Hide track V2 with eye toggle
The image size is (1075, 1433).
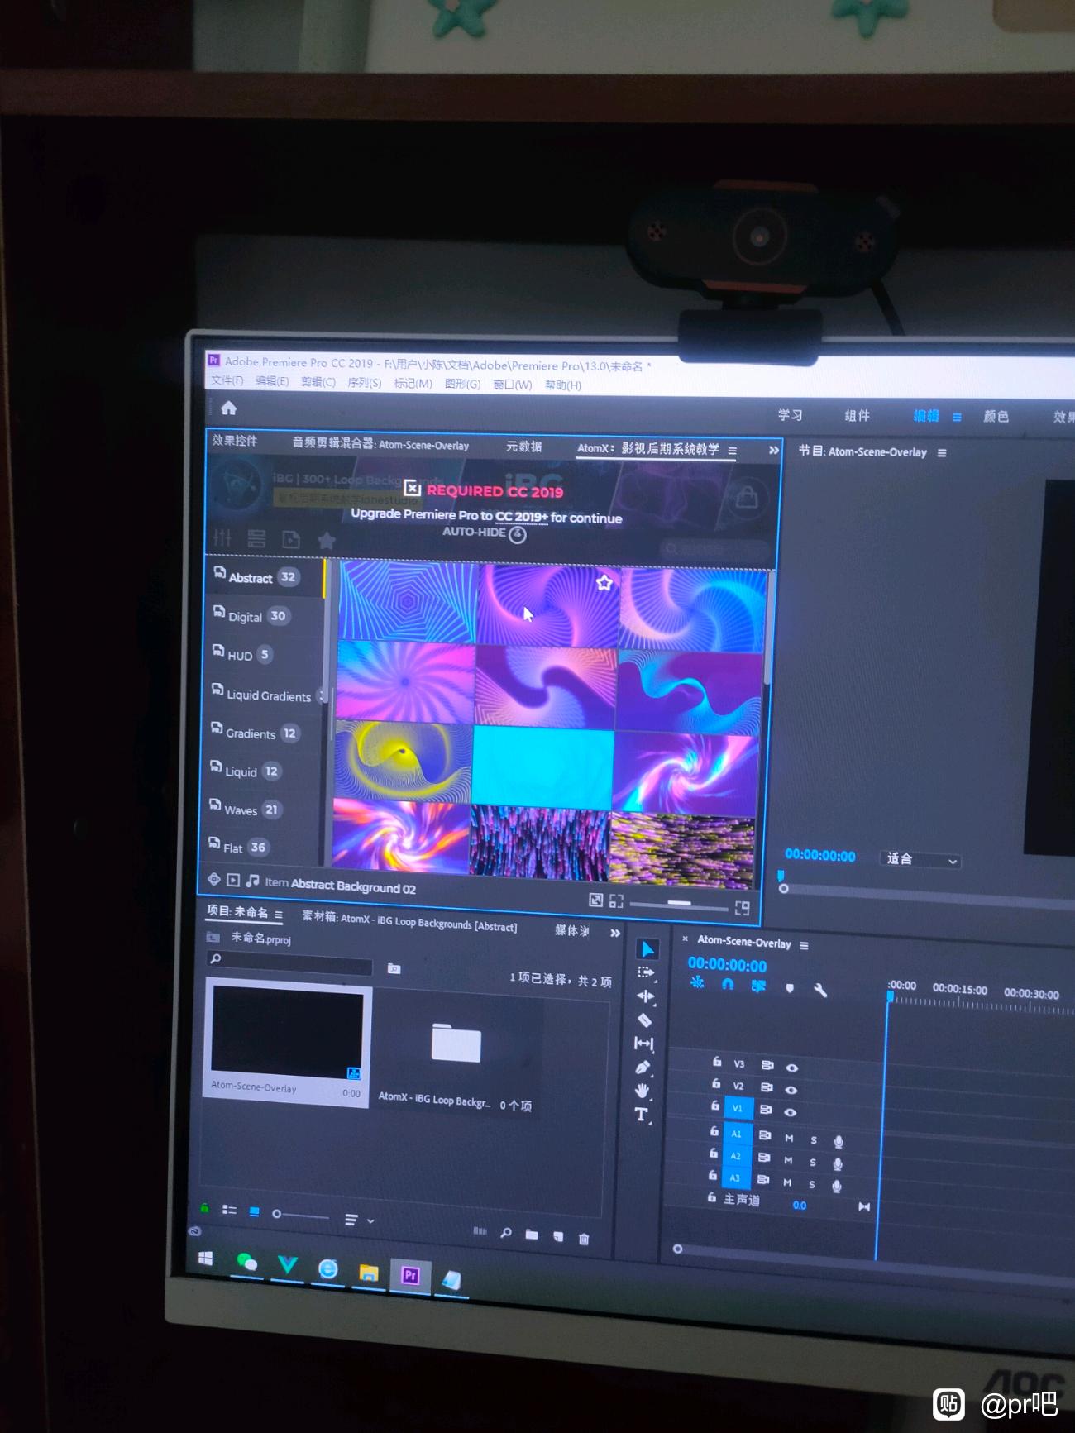coord(791,1090)
